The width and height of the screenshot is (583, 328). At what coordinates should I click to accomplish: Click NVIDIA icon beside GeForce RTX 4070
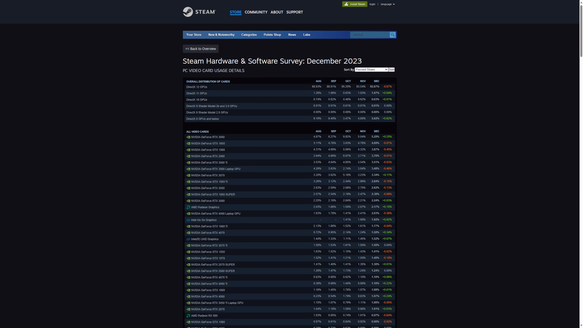[x=188, y=233]
